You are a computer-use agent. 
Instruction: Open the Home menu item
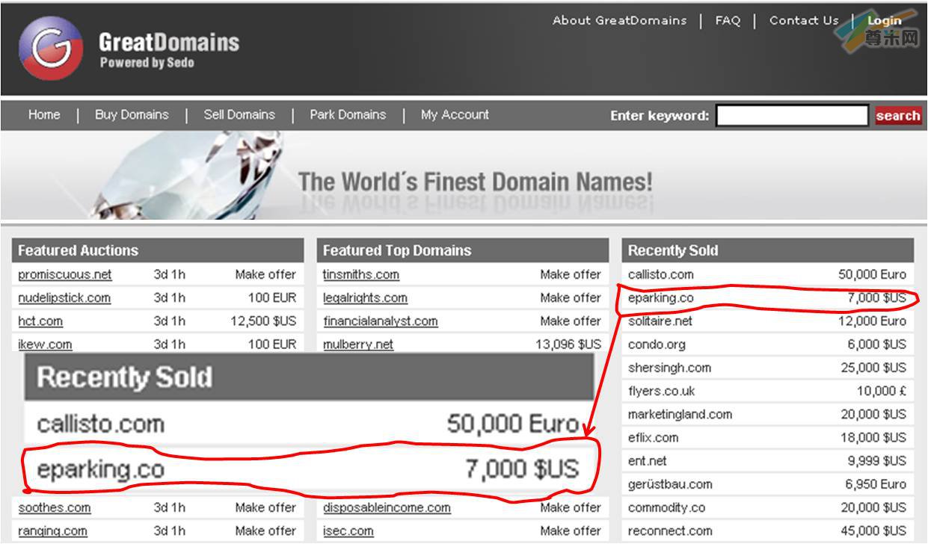[44, 115]
